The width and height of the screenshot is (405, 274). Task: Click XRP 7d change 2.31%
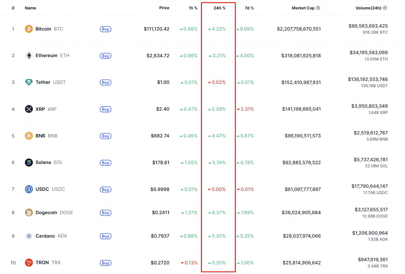pos(245,109)
